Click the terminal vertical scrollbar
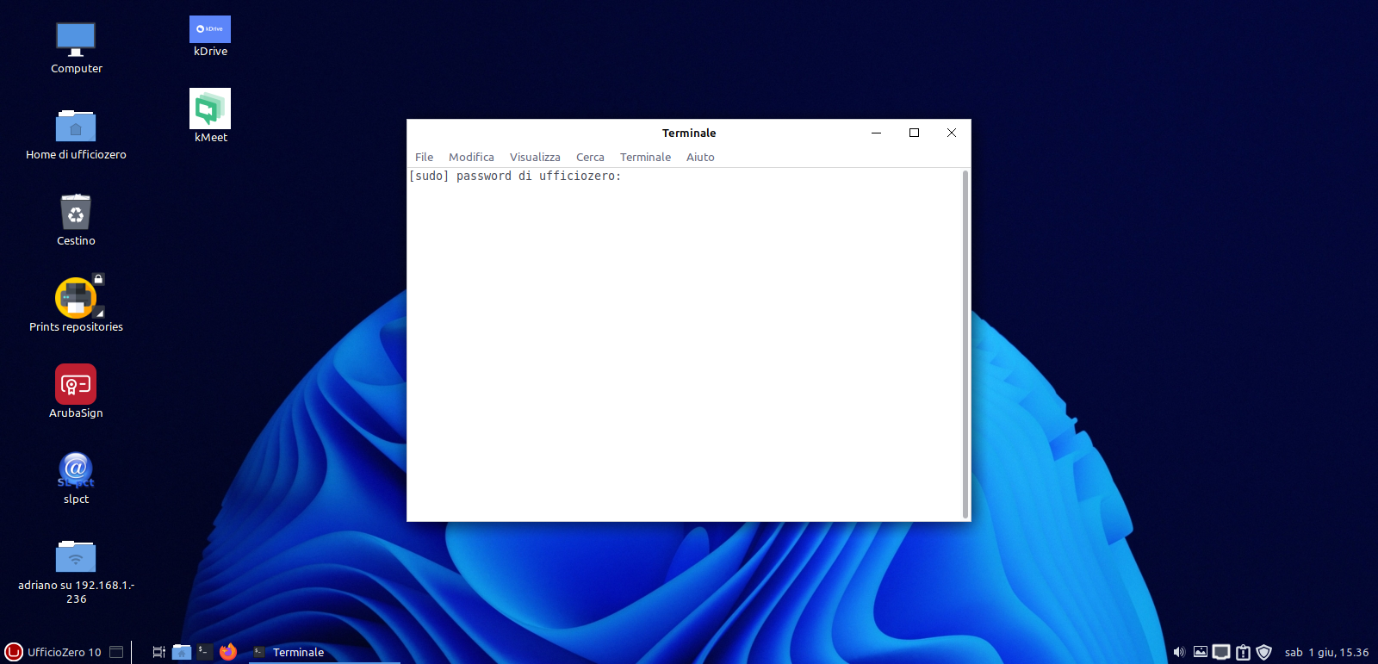Viewport: 1378px width, 664px height. coord(965,344)
